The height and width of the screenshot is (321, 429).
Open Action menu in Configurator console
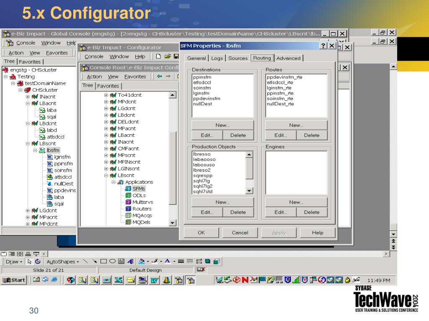point(94,77)
